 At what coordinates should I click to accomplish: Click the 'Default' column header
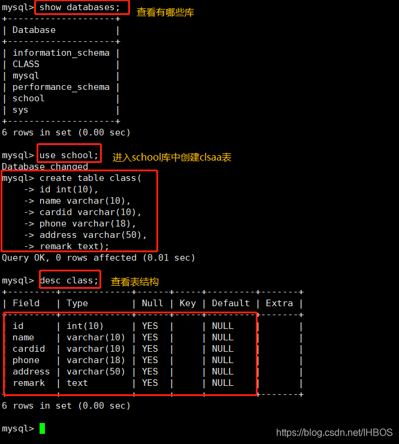point(231,303)
